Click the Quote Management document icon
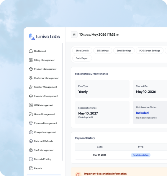The height and width of the screenshot is (176, 167). coord(31,114)
